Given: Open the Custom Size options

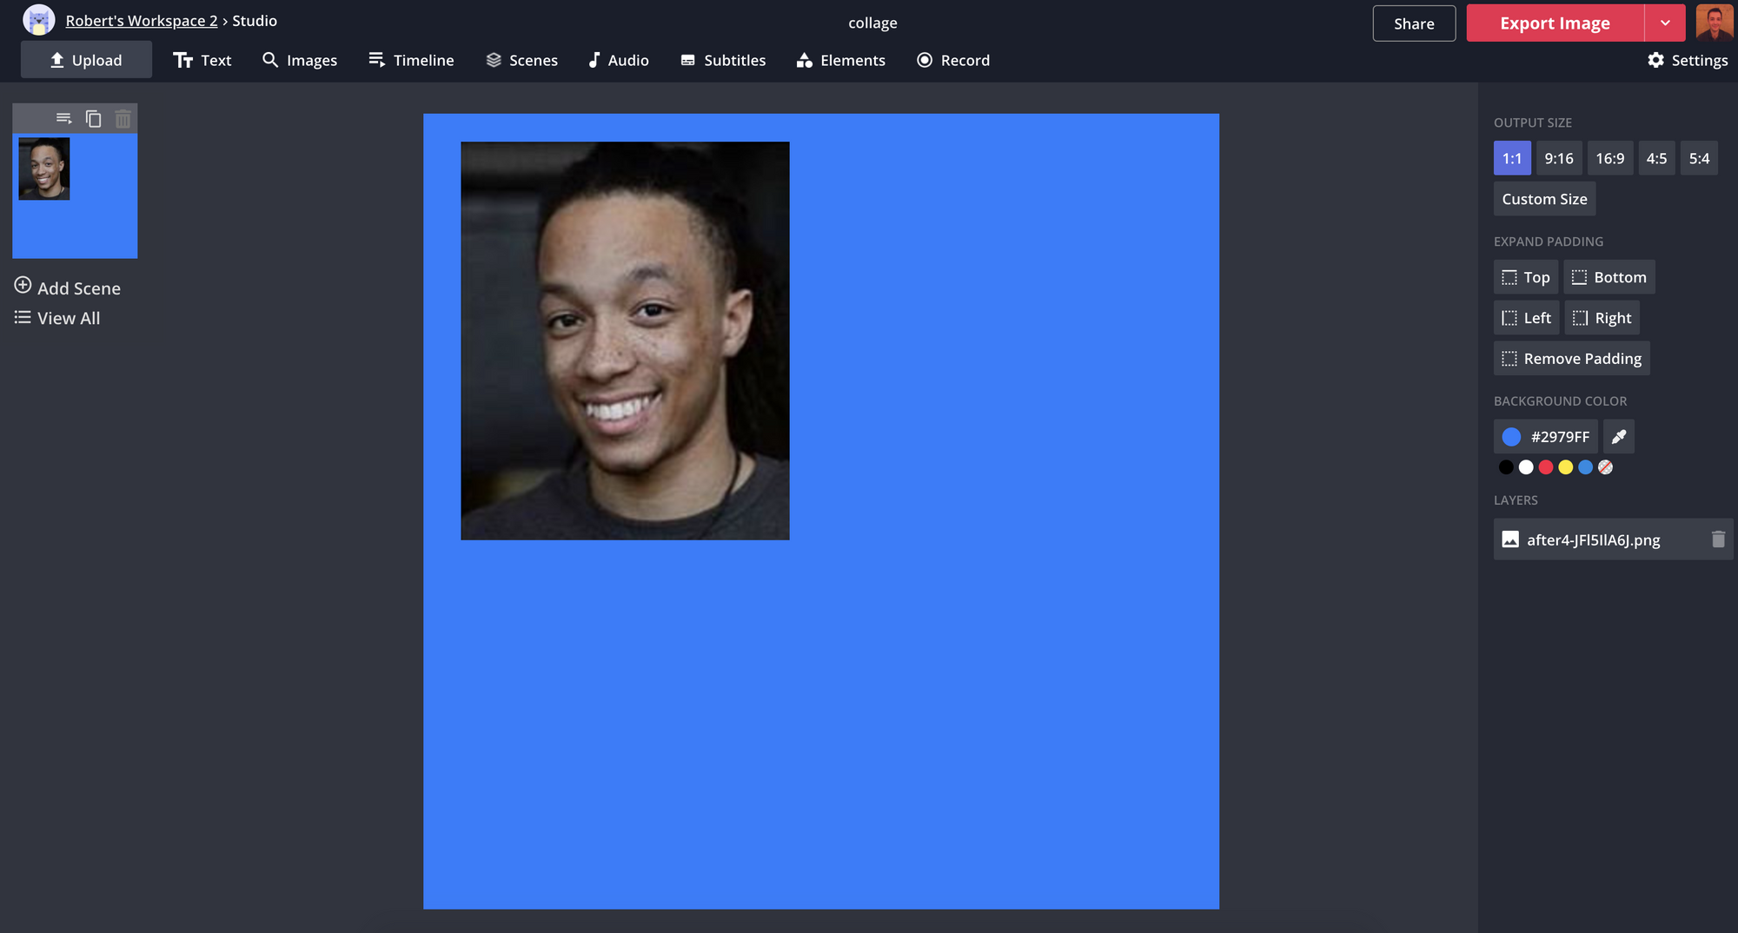Looking at the screenshot, I should pyautogui.click(x=1544, y=199).
